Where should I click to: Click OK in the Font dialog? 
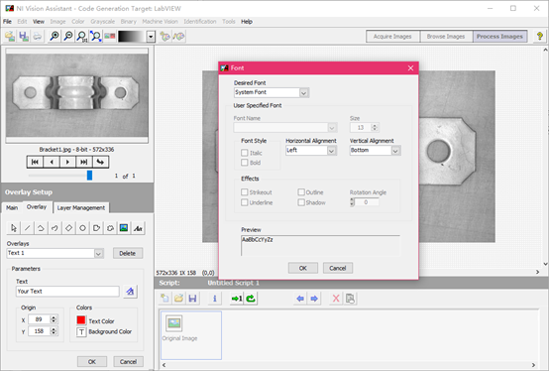pos(303,268)
